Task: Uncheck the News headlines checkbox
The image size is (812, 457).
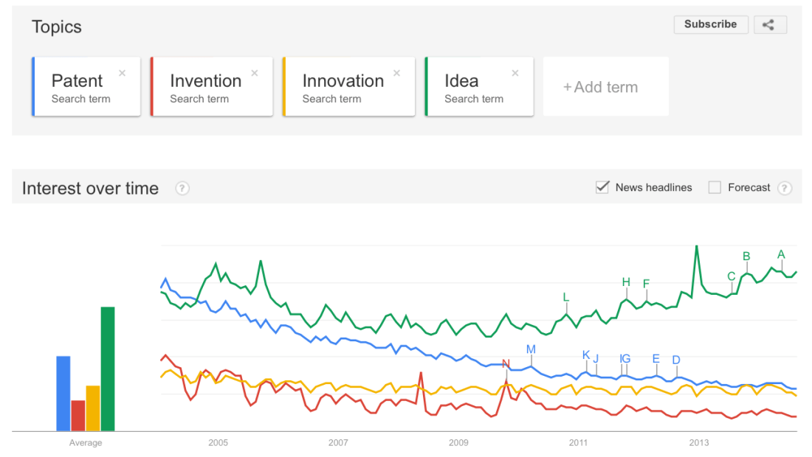Action: coord(602,187)
